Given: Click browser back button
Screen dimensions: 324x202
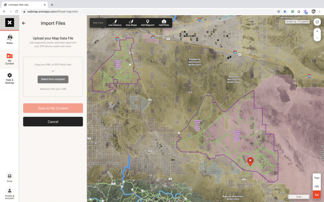Looking at the screenshot, I should tap(4, 12).
